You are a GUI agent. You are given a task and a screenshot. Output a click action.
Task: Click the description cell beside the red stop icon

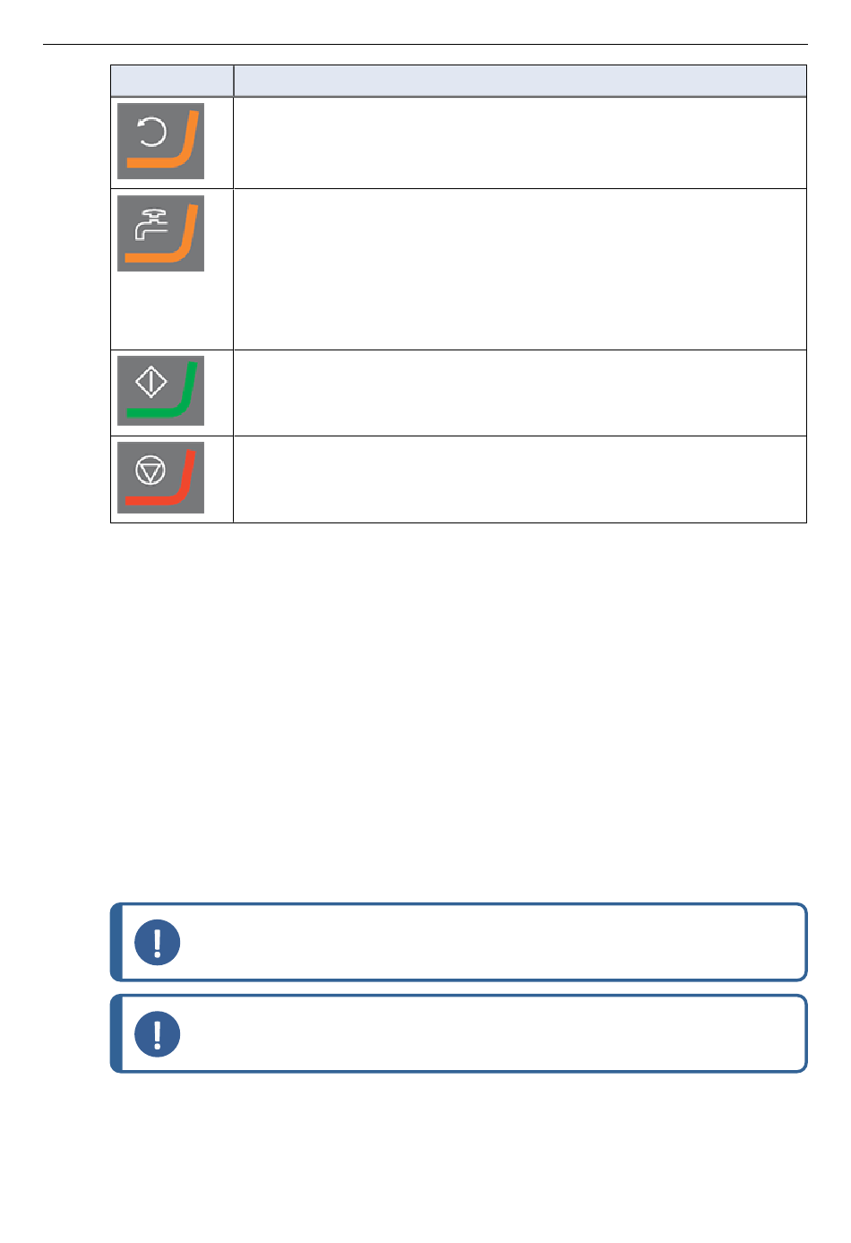coord(520,479)
